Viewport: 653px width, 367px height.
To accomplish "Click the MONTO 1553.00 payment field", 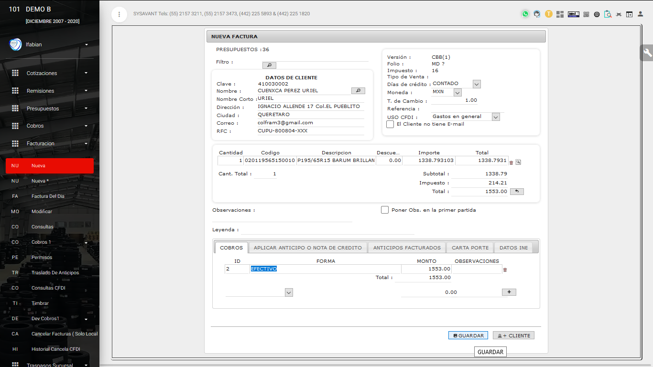I will pos(426,269).
